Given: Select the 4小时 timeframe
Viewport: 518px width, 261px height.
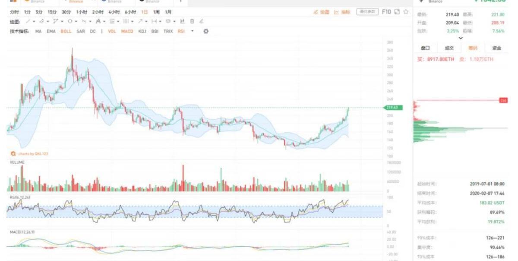Looking at the screenshot, I should 114,12.
